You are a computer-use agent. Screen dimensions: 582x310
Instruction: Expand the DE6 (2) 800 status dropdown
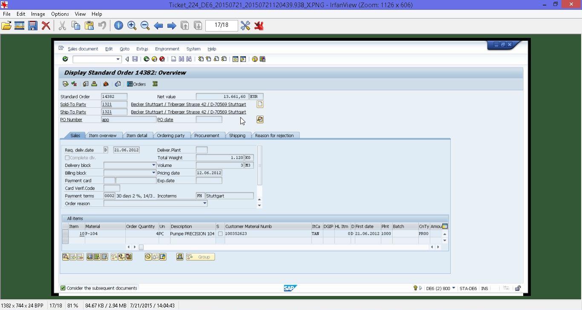(453, 288)
